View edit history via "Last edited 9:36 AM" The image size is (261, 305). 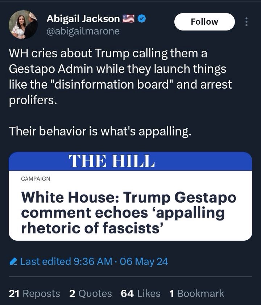pyautogui.click(x=66, y=261)
